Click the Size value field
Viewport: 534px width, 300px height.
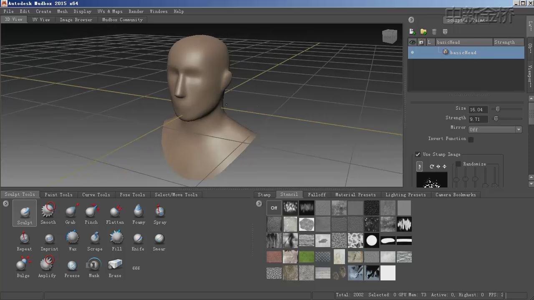click(478, 110)
